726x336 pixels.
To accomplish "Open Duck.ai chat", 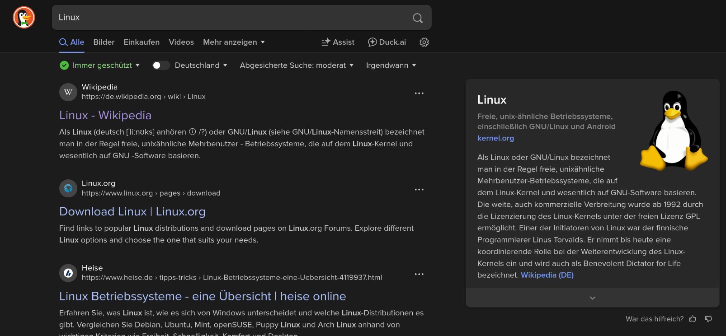I will 387,42.
